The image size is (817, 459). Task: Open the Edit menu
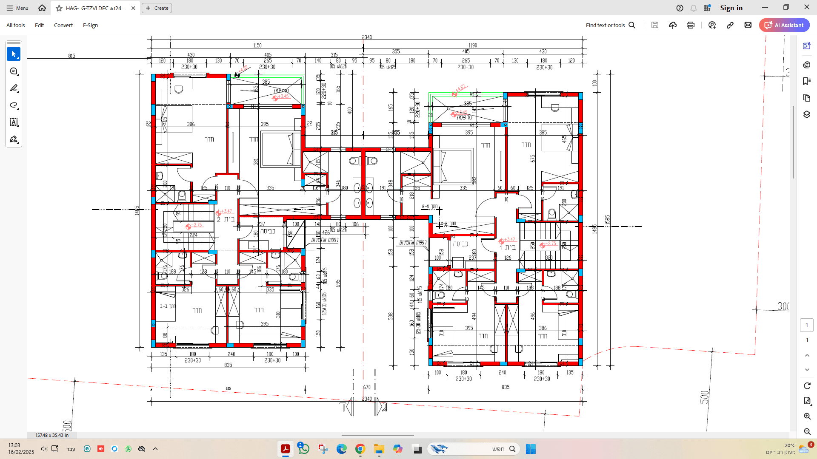40,25
